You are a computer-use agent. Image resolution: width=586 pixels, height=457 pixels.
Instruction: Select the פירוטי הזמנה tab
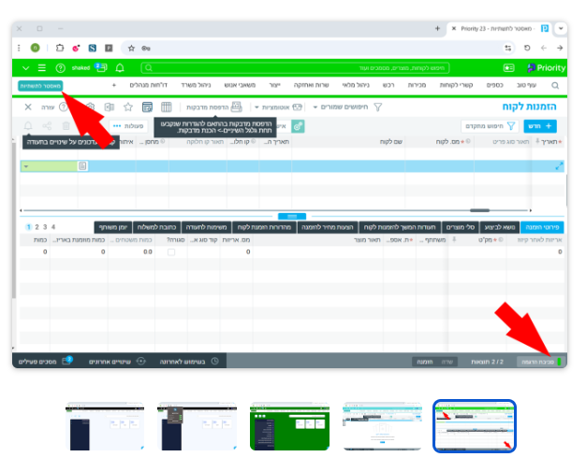point(542,227)
